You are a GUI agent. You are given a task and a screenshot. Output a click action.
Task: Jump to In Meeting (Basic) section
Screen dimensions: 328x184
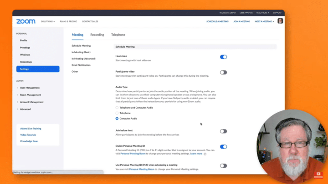pos(81,52)
